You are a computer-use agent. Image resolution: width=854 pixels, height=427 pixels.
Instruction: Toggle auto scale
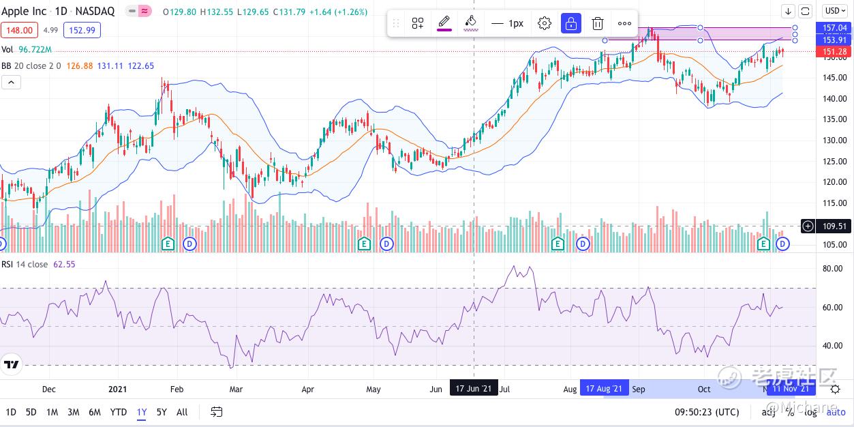point(836,412)
